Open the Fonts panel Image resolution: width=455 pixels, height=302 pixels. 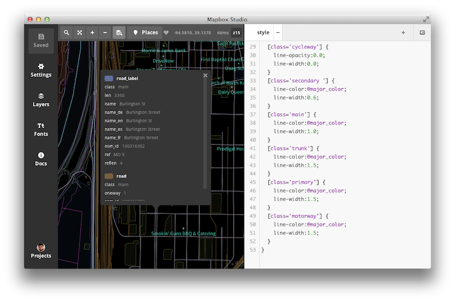click(x=41, y=129)
